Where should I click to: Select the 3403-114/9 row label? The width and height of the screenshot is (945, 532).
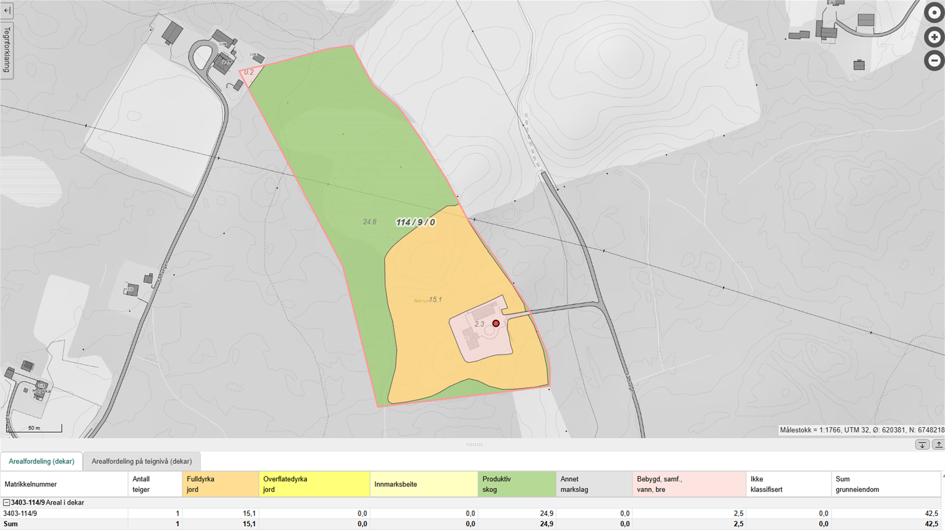[x=20, y=514]
